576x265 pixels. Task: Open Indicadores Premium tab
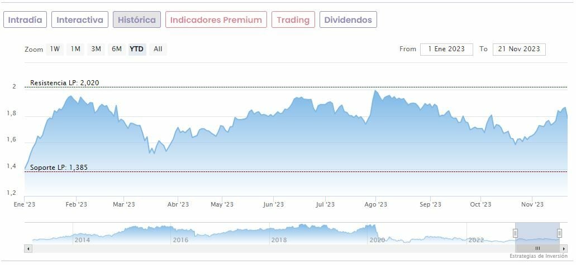tap(216, 20)
